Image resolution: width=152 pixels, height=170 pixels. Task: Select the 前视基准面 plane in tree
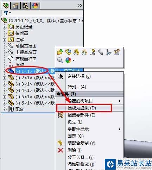(x=26, y=46)
